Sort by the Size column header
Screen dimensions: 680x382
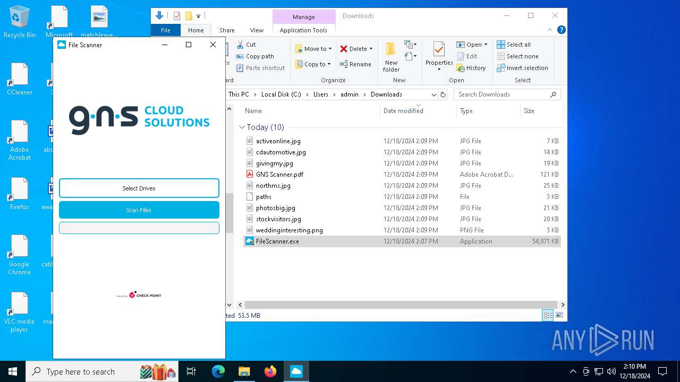pyautogui.click(x=541, y=111)
